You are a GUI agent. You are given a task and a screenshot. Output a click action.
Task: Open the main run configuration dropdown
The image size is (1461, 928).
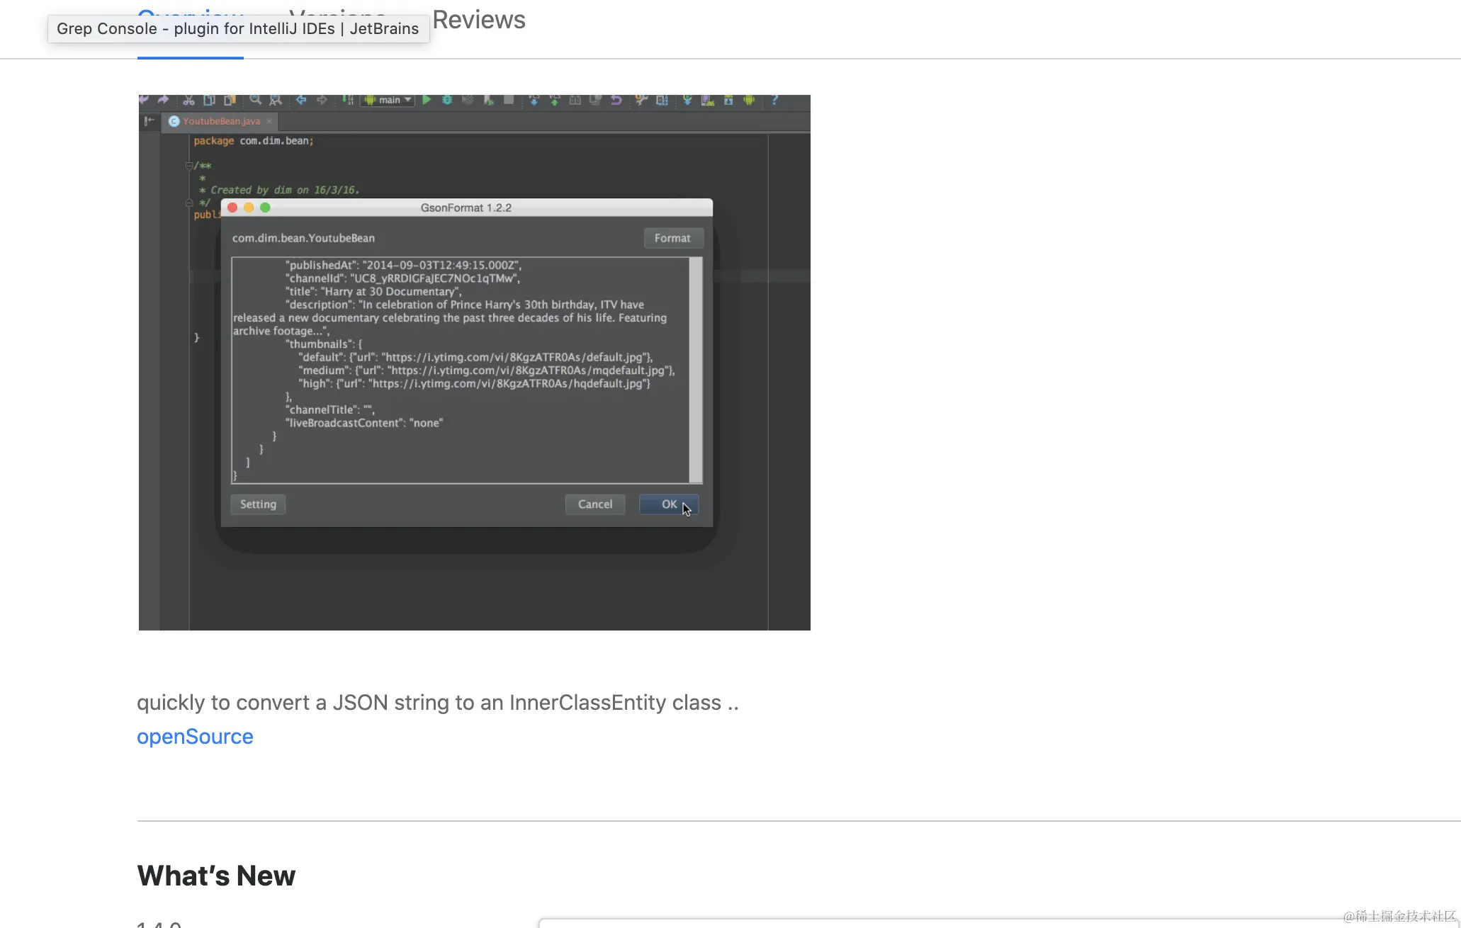pyautogui.click(x=388, y=100)
